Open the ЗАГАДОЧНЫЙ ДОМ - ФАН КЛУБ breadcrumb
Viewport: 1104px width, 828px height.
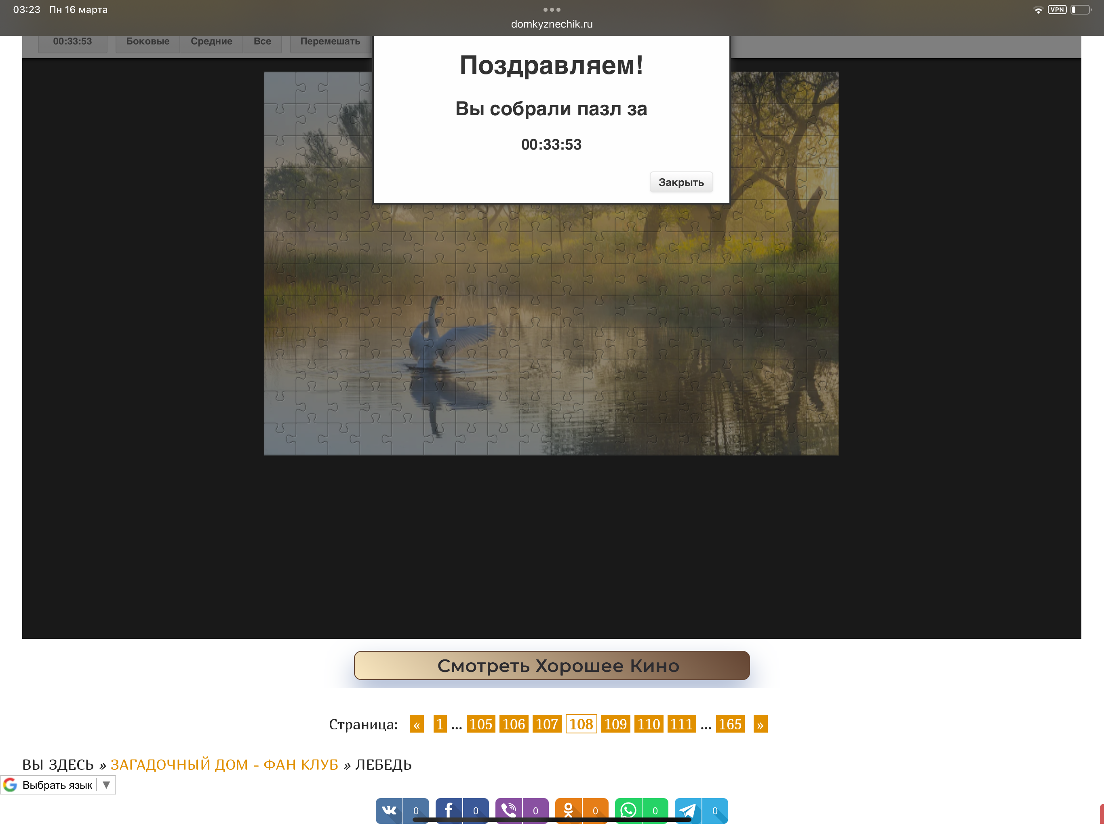[x=224, y=764]
